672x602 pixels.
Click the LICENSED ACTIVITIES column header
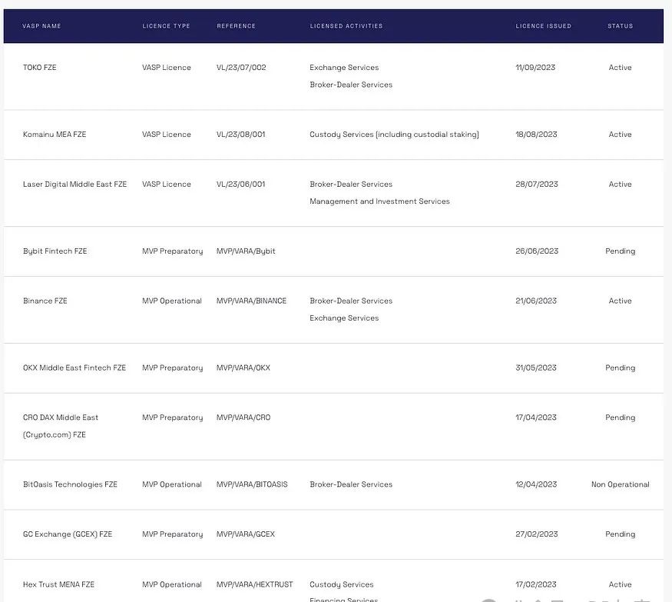click(346, 25)
